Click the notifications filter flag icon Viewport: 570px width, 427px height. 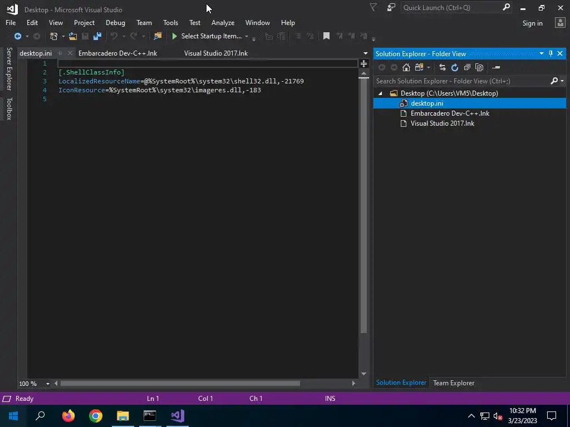373,7
